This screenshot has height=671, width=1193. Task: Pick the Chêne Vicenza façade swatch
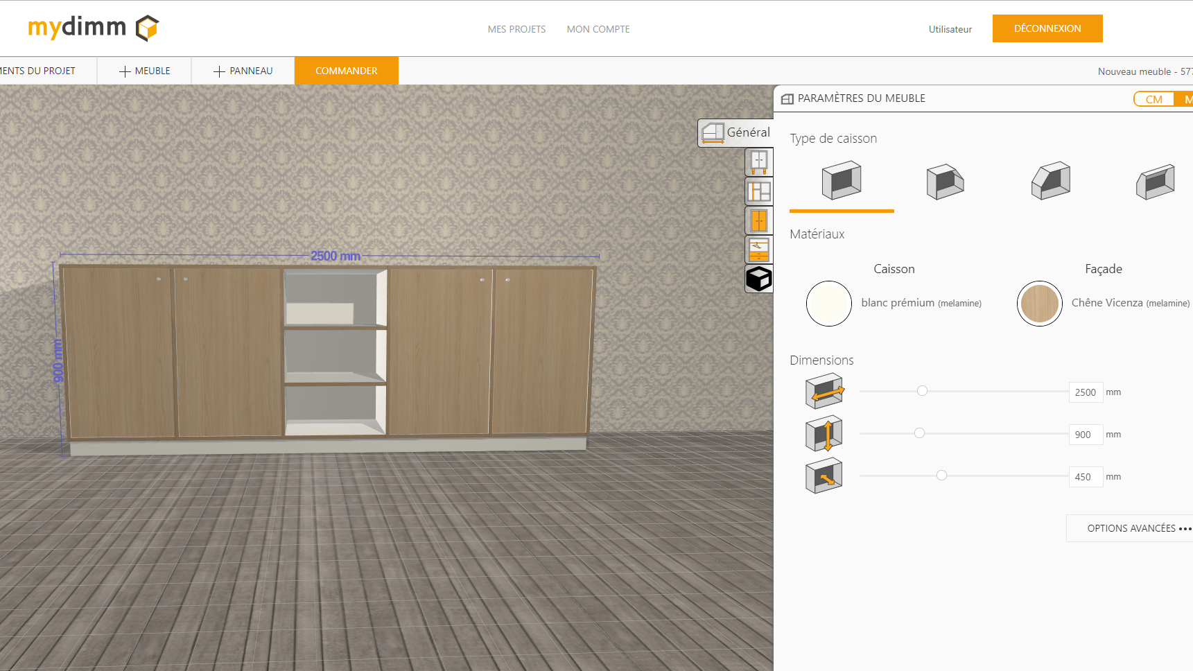click(x=1039, y=304)
